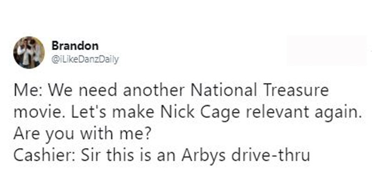Click the word "another" in the first line
372x195 pixels.
[130, 91]
